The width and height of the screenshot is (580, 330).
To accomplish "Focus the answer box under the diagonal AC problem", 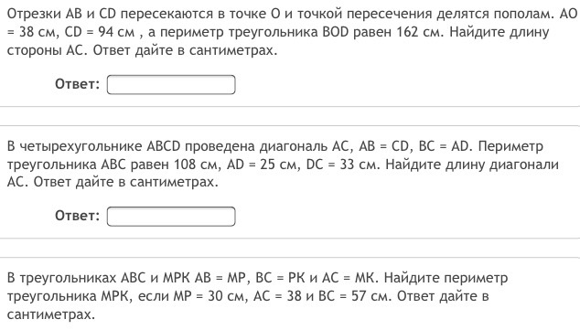I will (x=171, y=216).
